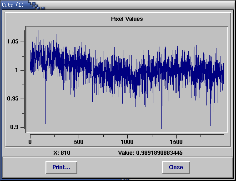
Task: Click the 0.9 label on y-axis
Action: tap(14, 127)
